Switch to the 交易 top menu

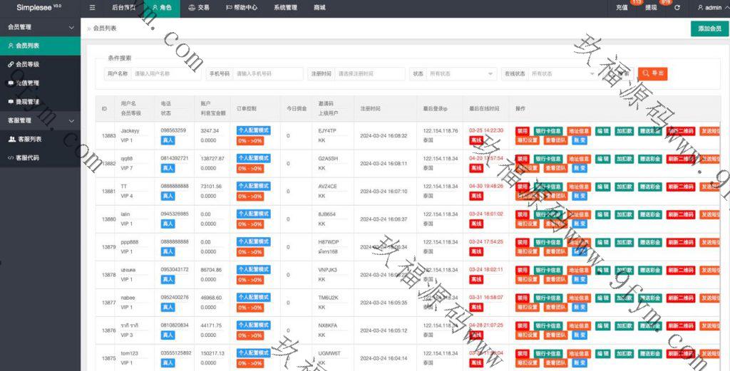[x=199, y=8]
